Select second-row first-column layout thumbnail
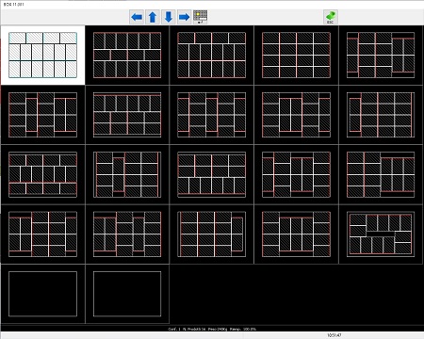 [42, 115]
